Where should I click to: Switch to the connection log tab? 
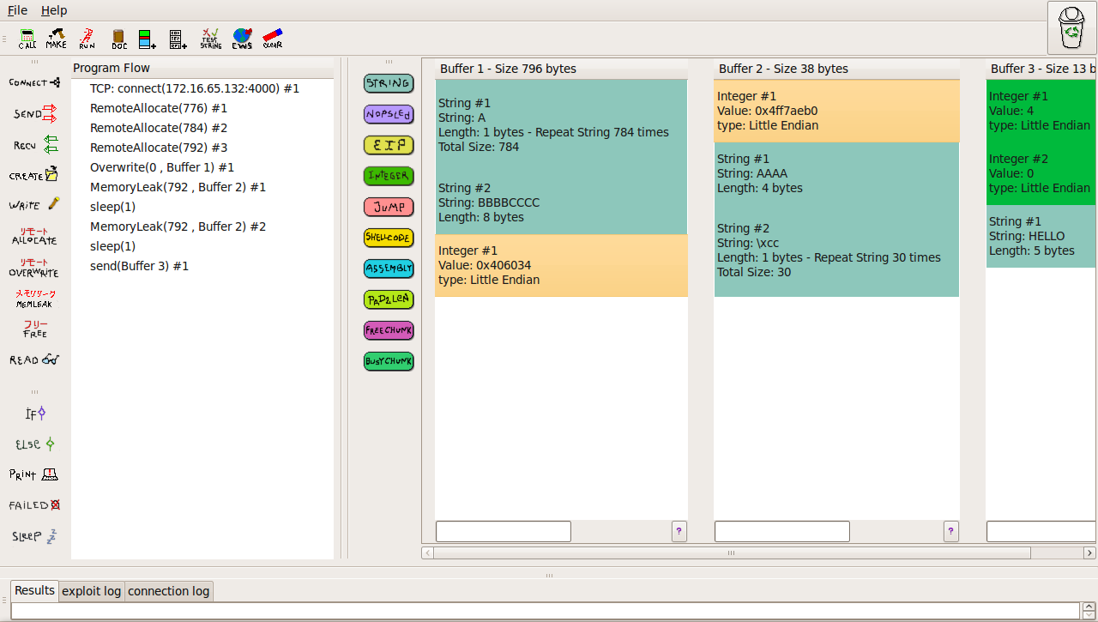coord(168,591)
